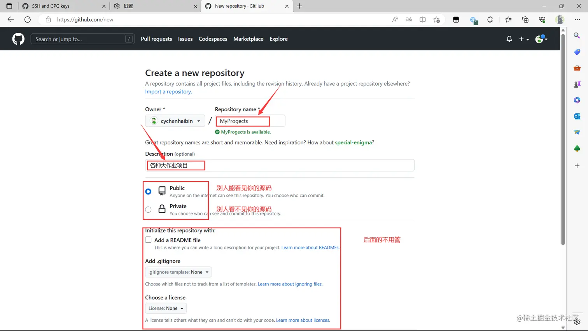Click the address bar URL

pos(85,19)
